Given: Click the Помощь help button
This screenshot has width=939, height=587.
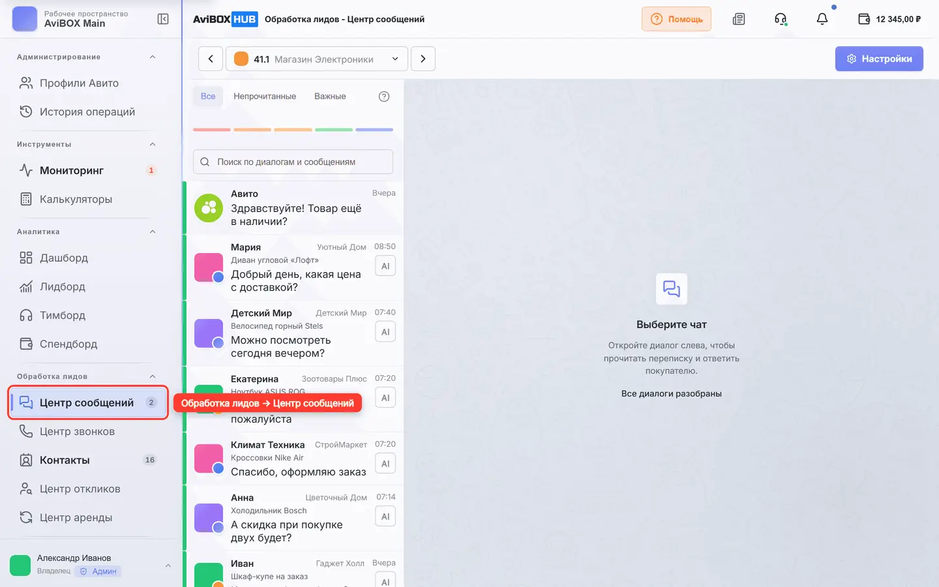Looking at the screenshot, I should point(676,19).
